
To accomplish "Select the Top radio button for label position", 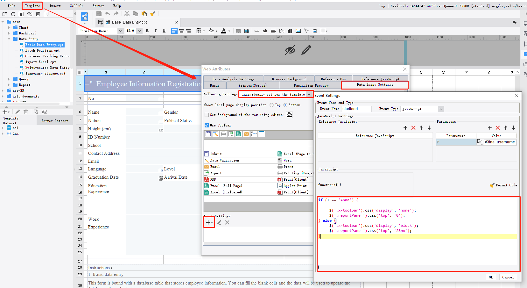I will click(x=272, y=105).
